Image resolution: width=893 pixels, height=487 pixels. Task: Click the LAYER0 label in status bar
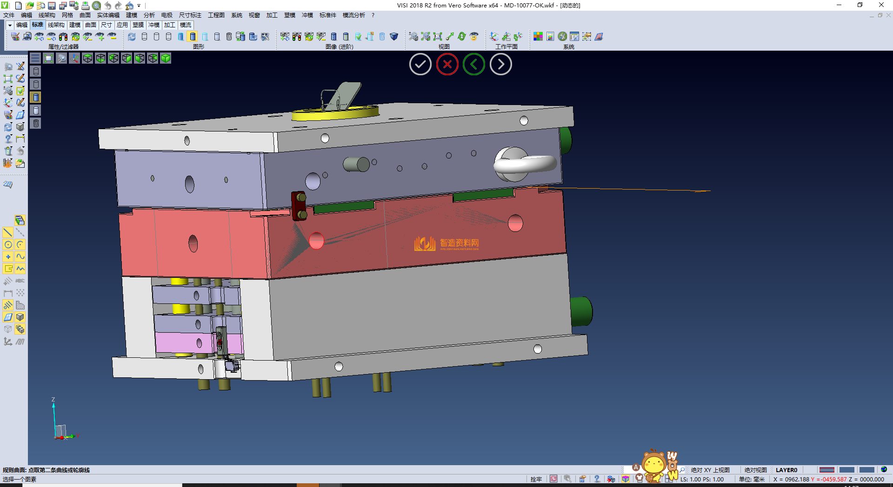click(786, 470)
